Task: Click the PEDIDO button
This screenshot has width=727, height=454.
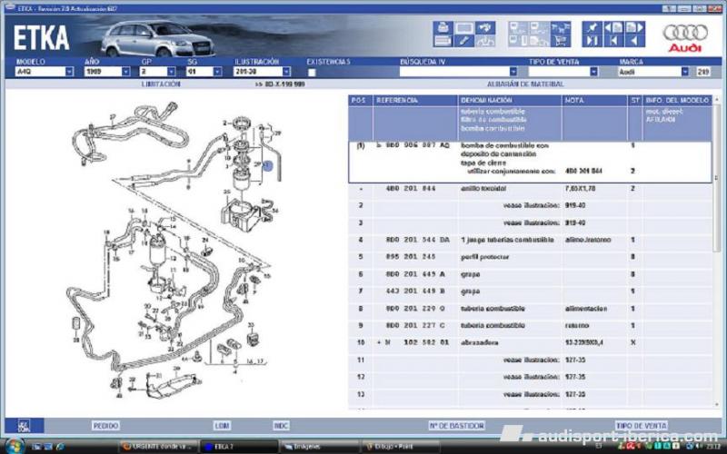Action: point(105,426)
